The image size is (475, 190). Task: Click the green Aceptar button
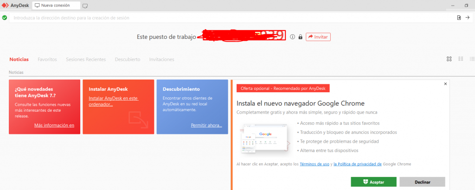tap(374, 182)
